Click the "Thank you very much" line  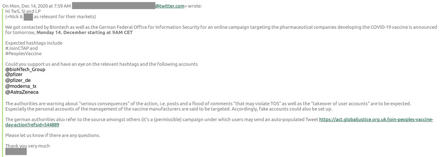27,146
